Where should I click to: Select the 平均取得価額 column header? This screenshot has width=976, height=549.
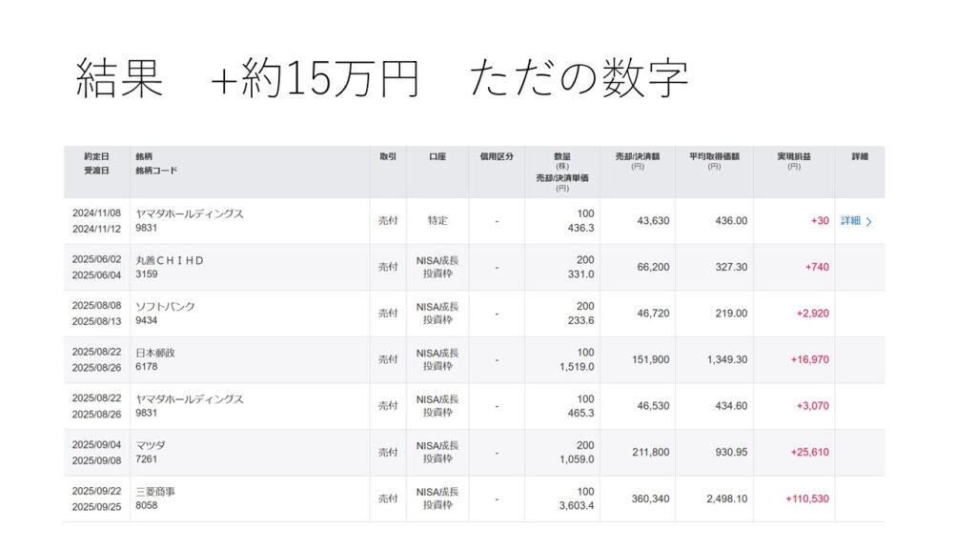point(714,156)
